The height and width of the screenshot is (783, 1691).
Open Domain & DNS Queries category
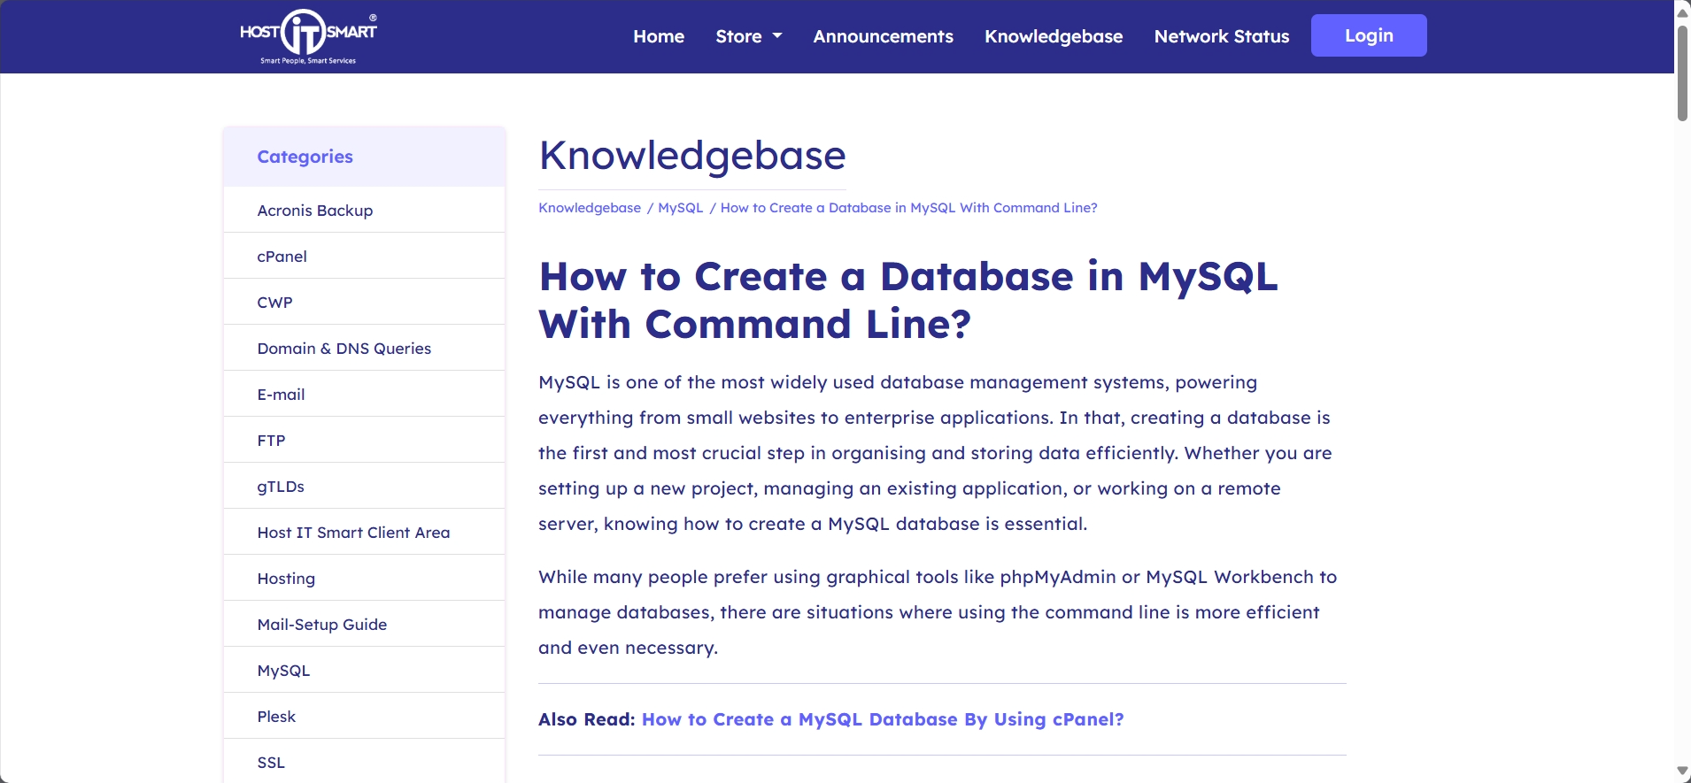point(364,349)
